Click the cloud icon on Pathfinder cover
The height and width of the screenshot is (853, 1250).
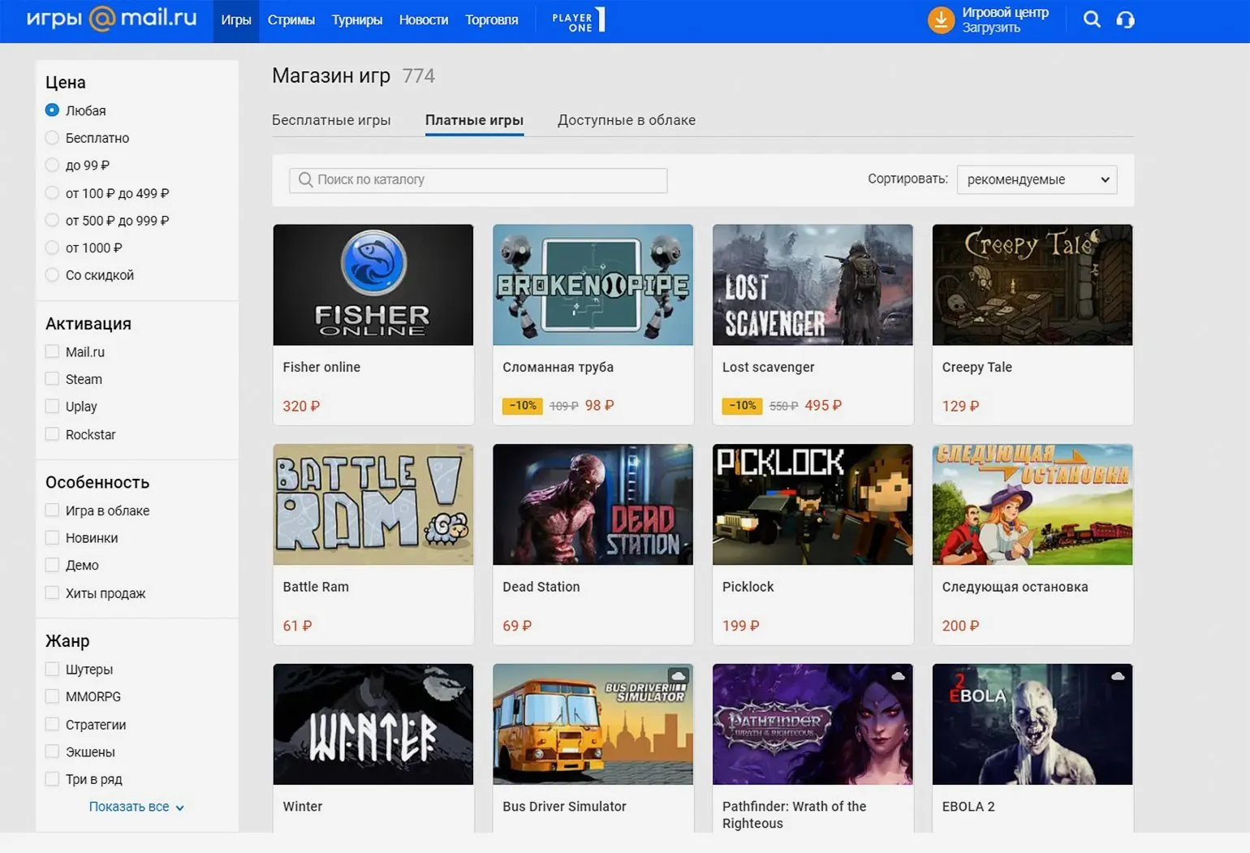click(898, 676)
